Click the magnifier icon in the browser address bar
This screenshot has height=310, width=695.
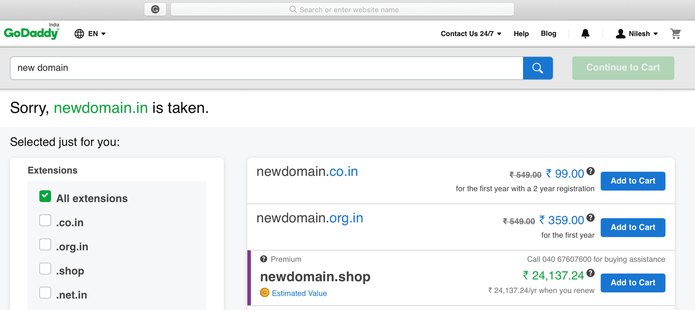pos(293,9)
